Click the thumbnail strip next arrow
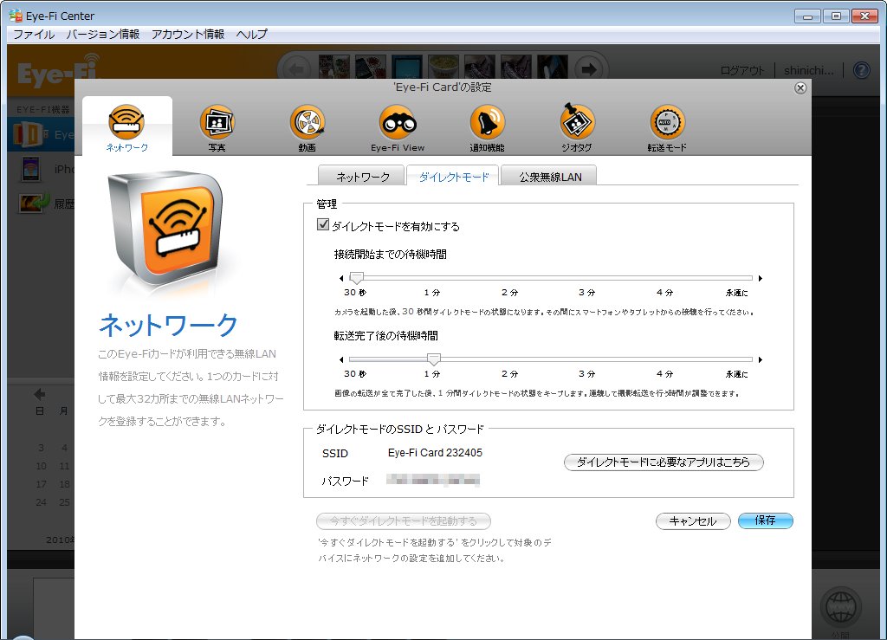Screen dimensions: 887x640 (x=589, y=69)
